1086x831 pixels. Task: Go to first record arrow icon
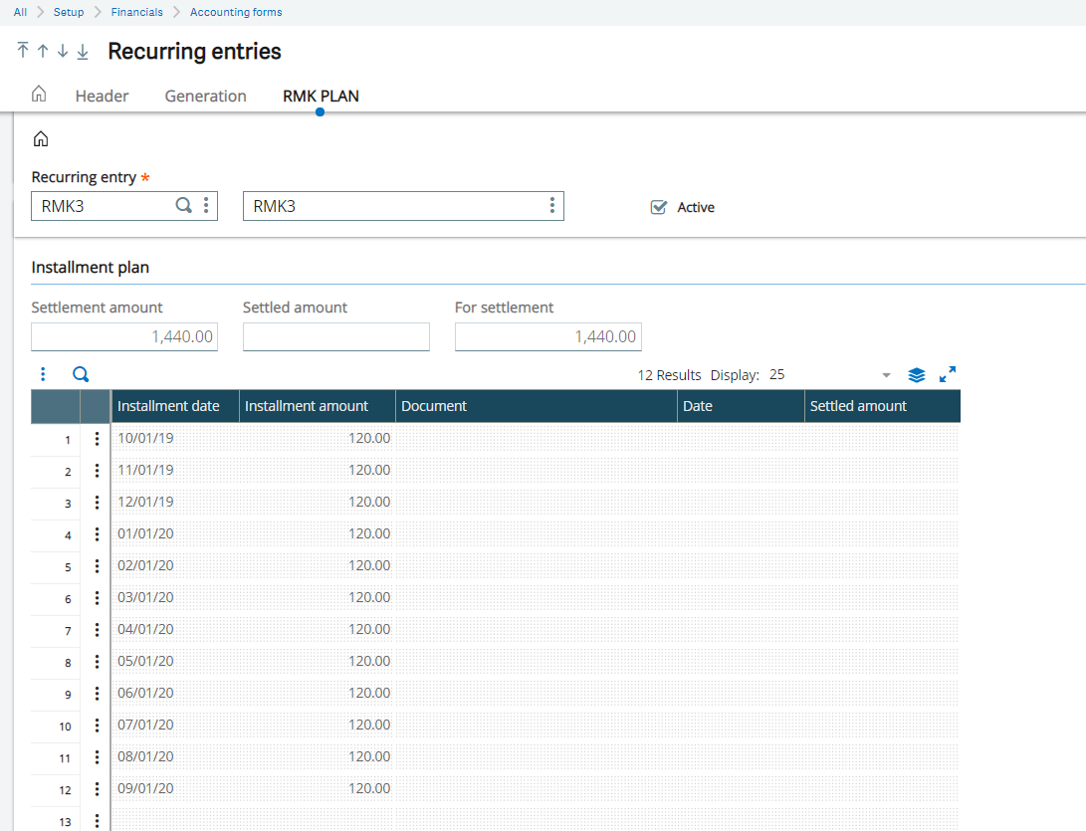coord(23,51)
